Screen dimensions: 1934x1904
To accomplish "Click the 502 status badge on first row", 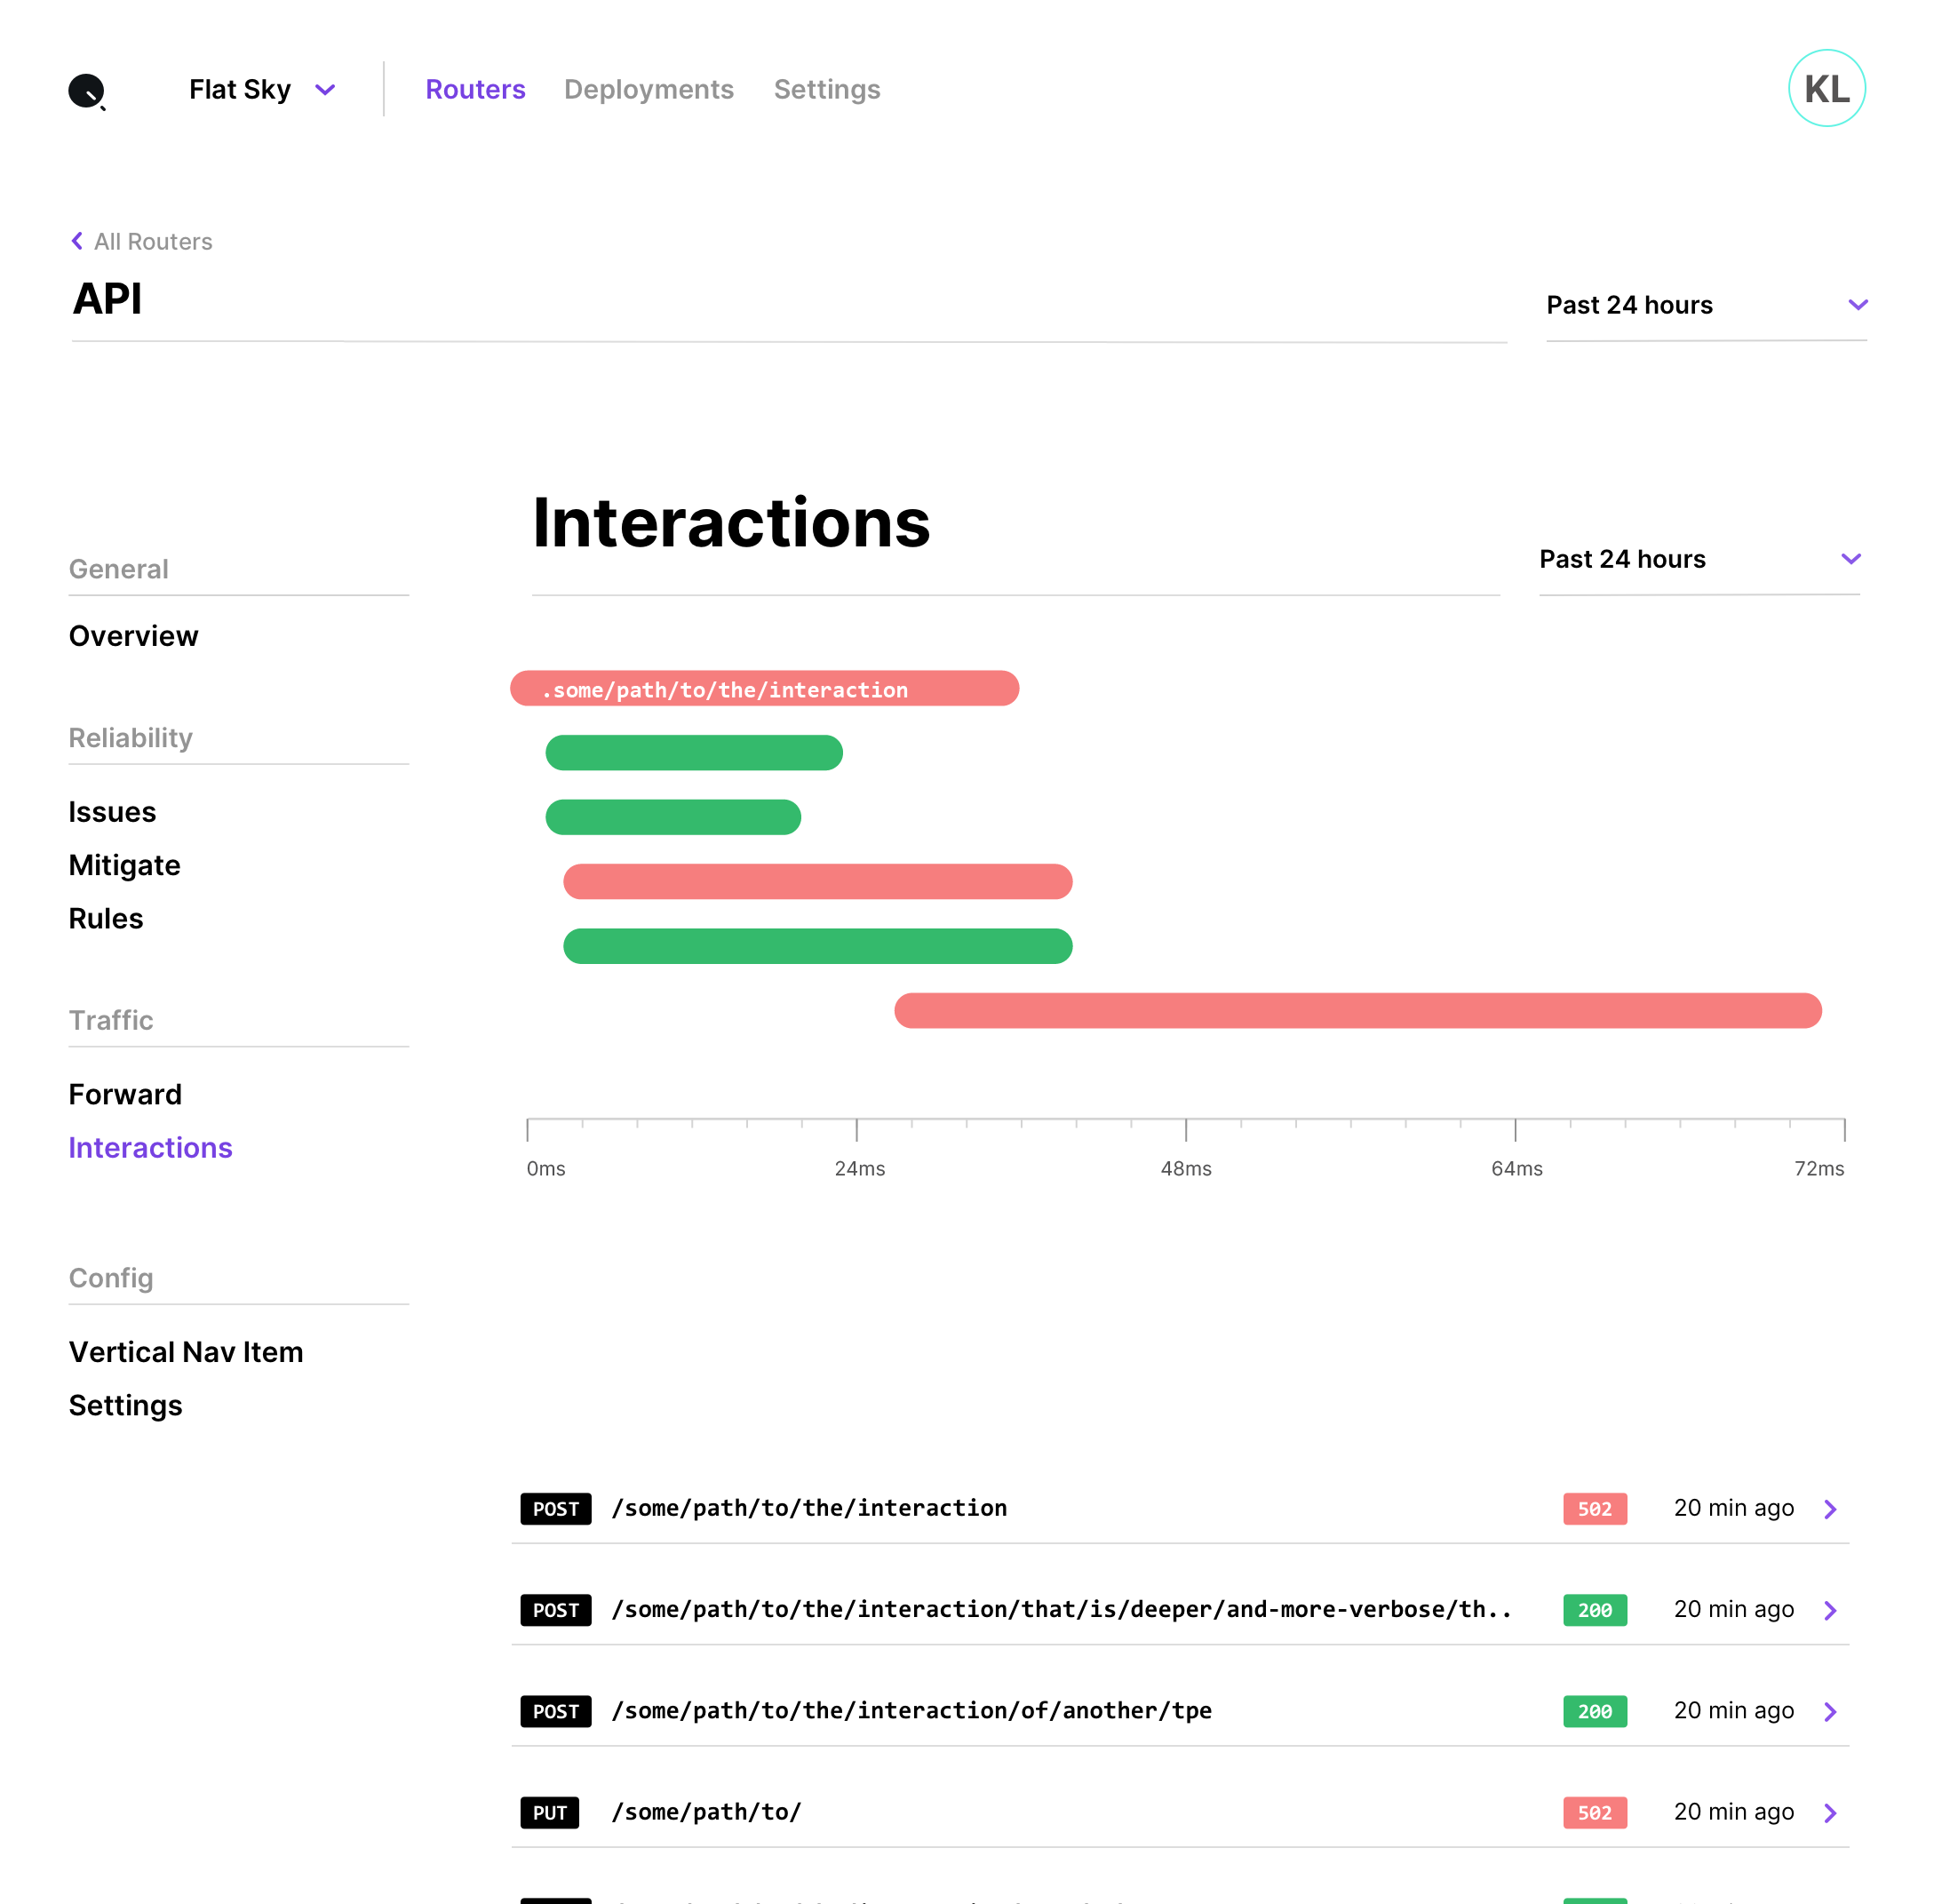I will click(1594, 1509).
